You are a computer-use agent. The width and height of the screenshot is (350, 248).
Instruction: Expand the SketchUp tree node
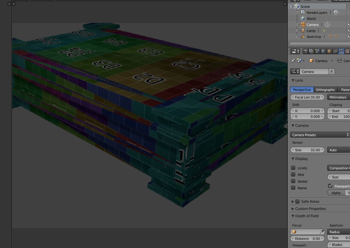(297, 37)
